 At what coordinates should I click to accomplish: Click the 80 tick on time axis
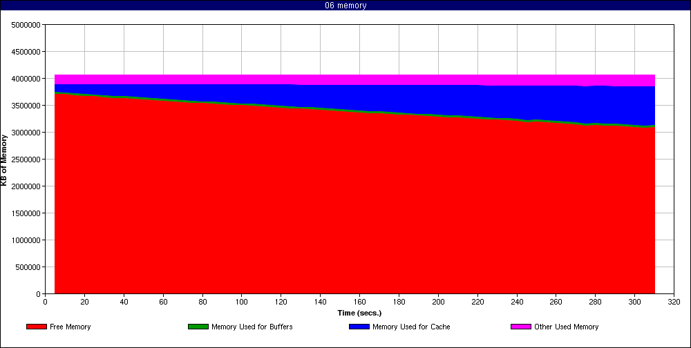pyautogui.click(x=202, y=302)
